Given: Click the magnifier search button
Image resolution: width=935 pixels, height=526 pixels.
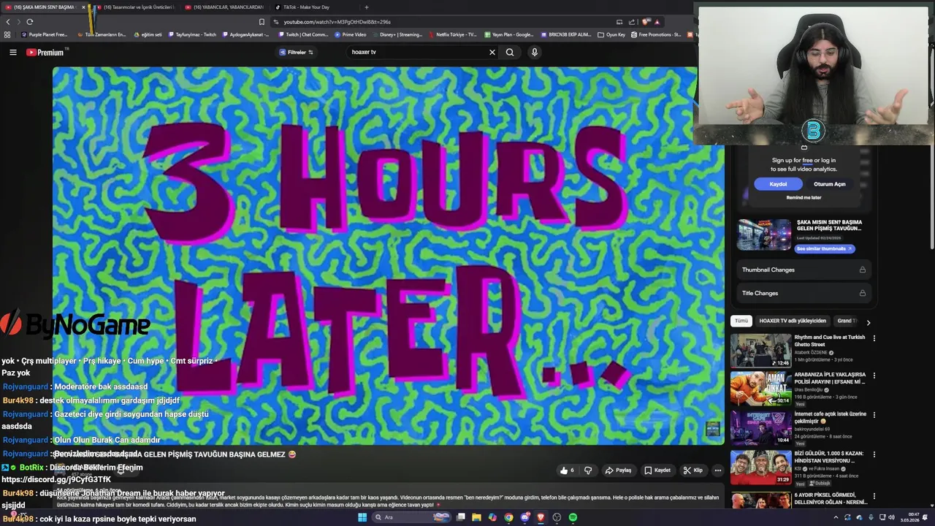Looking at the screenshot, I should (510, 52).
